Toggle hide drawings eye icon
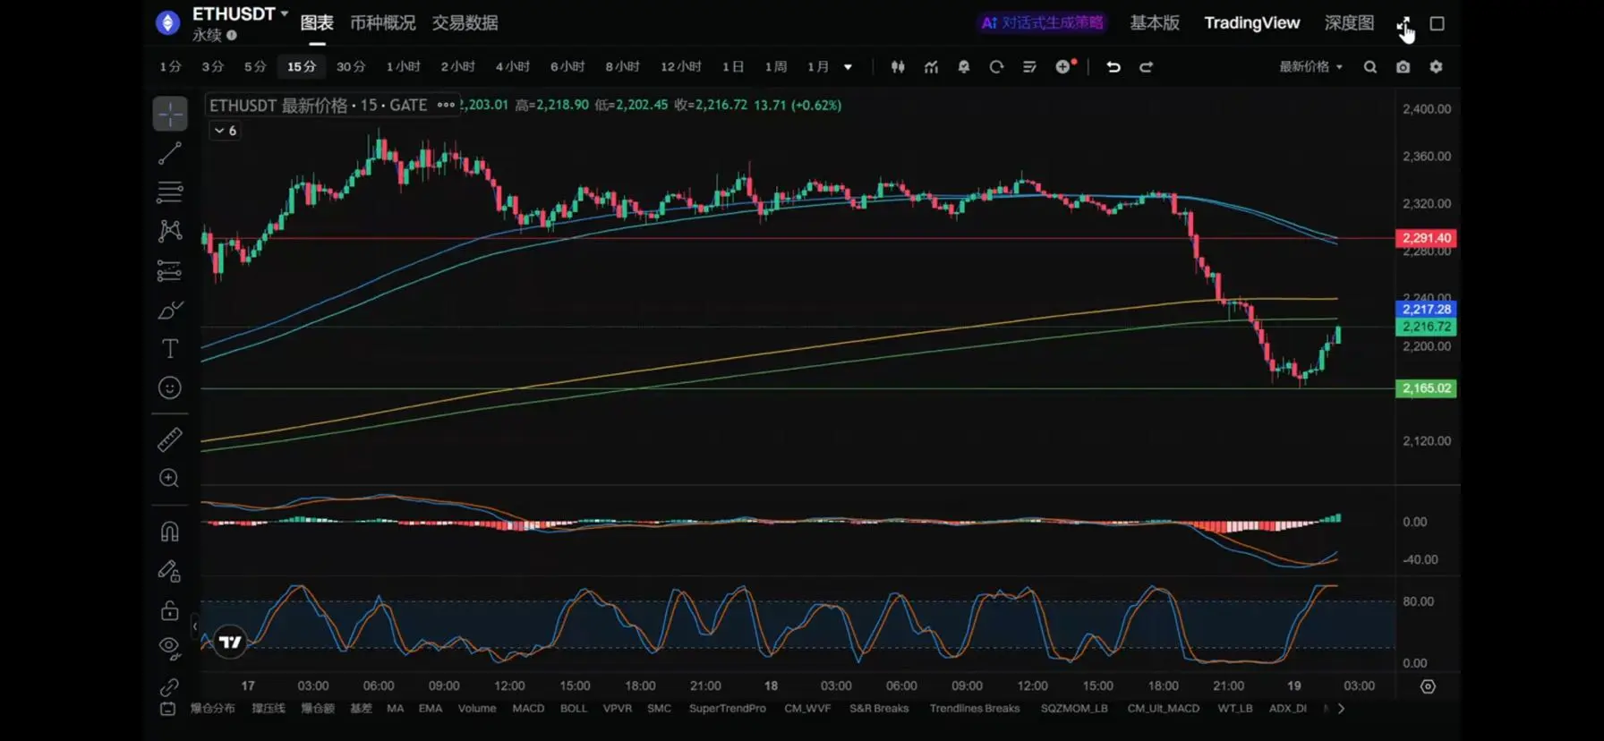The image size is (1604, 741). point(169,646)
